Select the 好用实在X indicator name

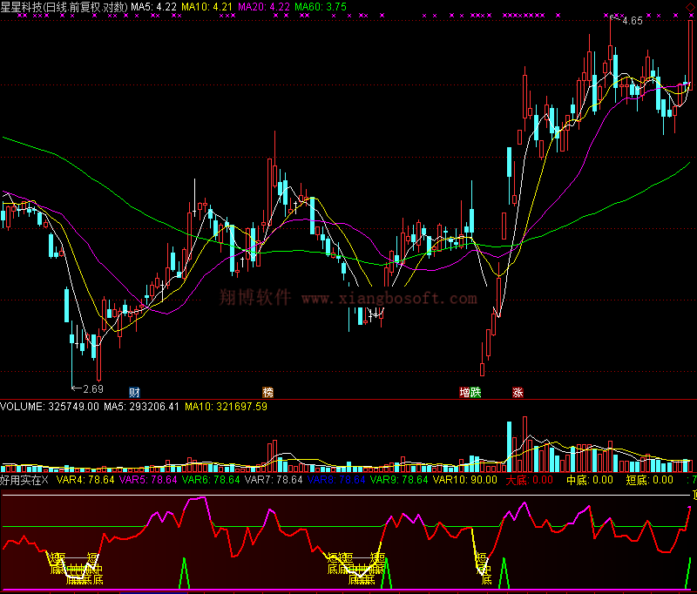(x=24, y=480)
